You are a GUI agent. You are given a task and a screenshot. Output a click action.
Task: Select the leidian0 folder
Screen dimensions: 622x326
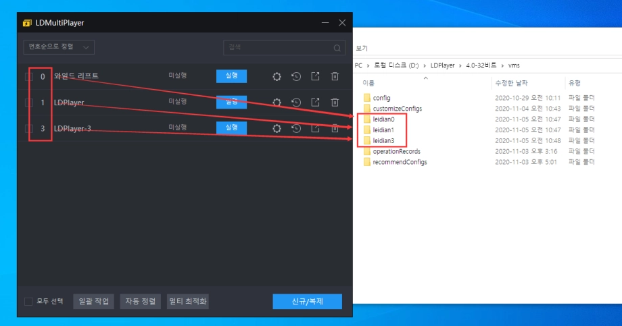383,119
